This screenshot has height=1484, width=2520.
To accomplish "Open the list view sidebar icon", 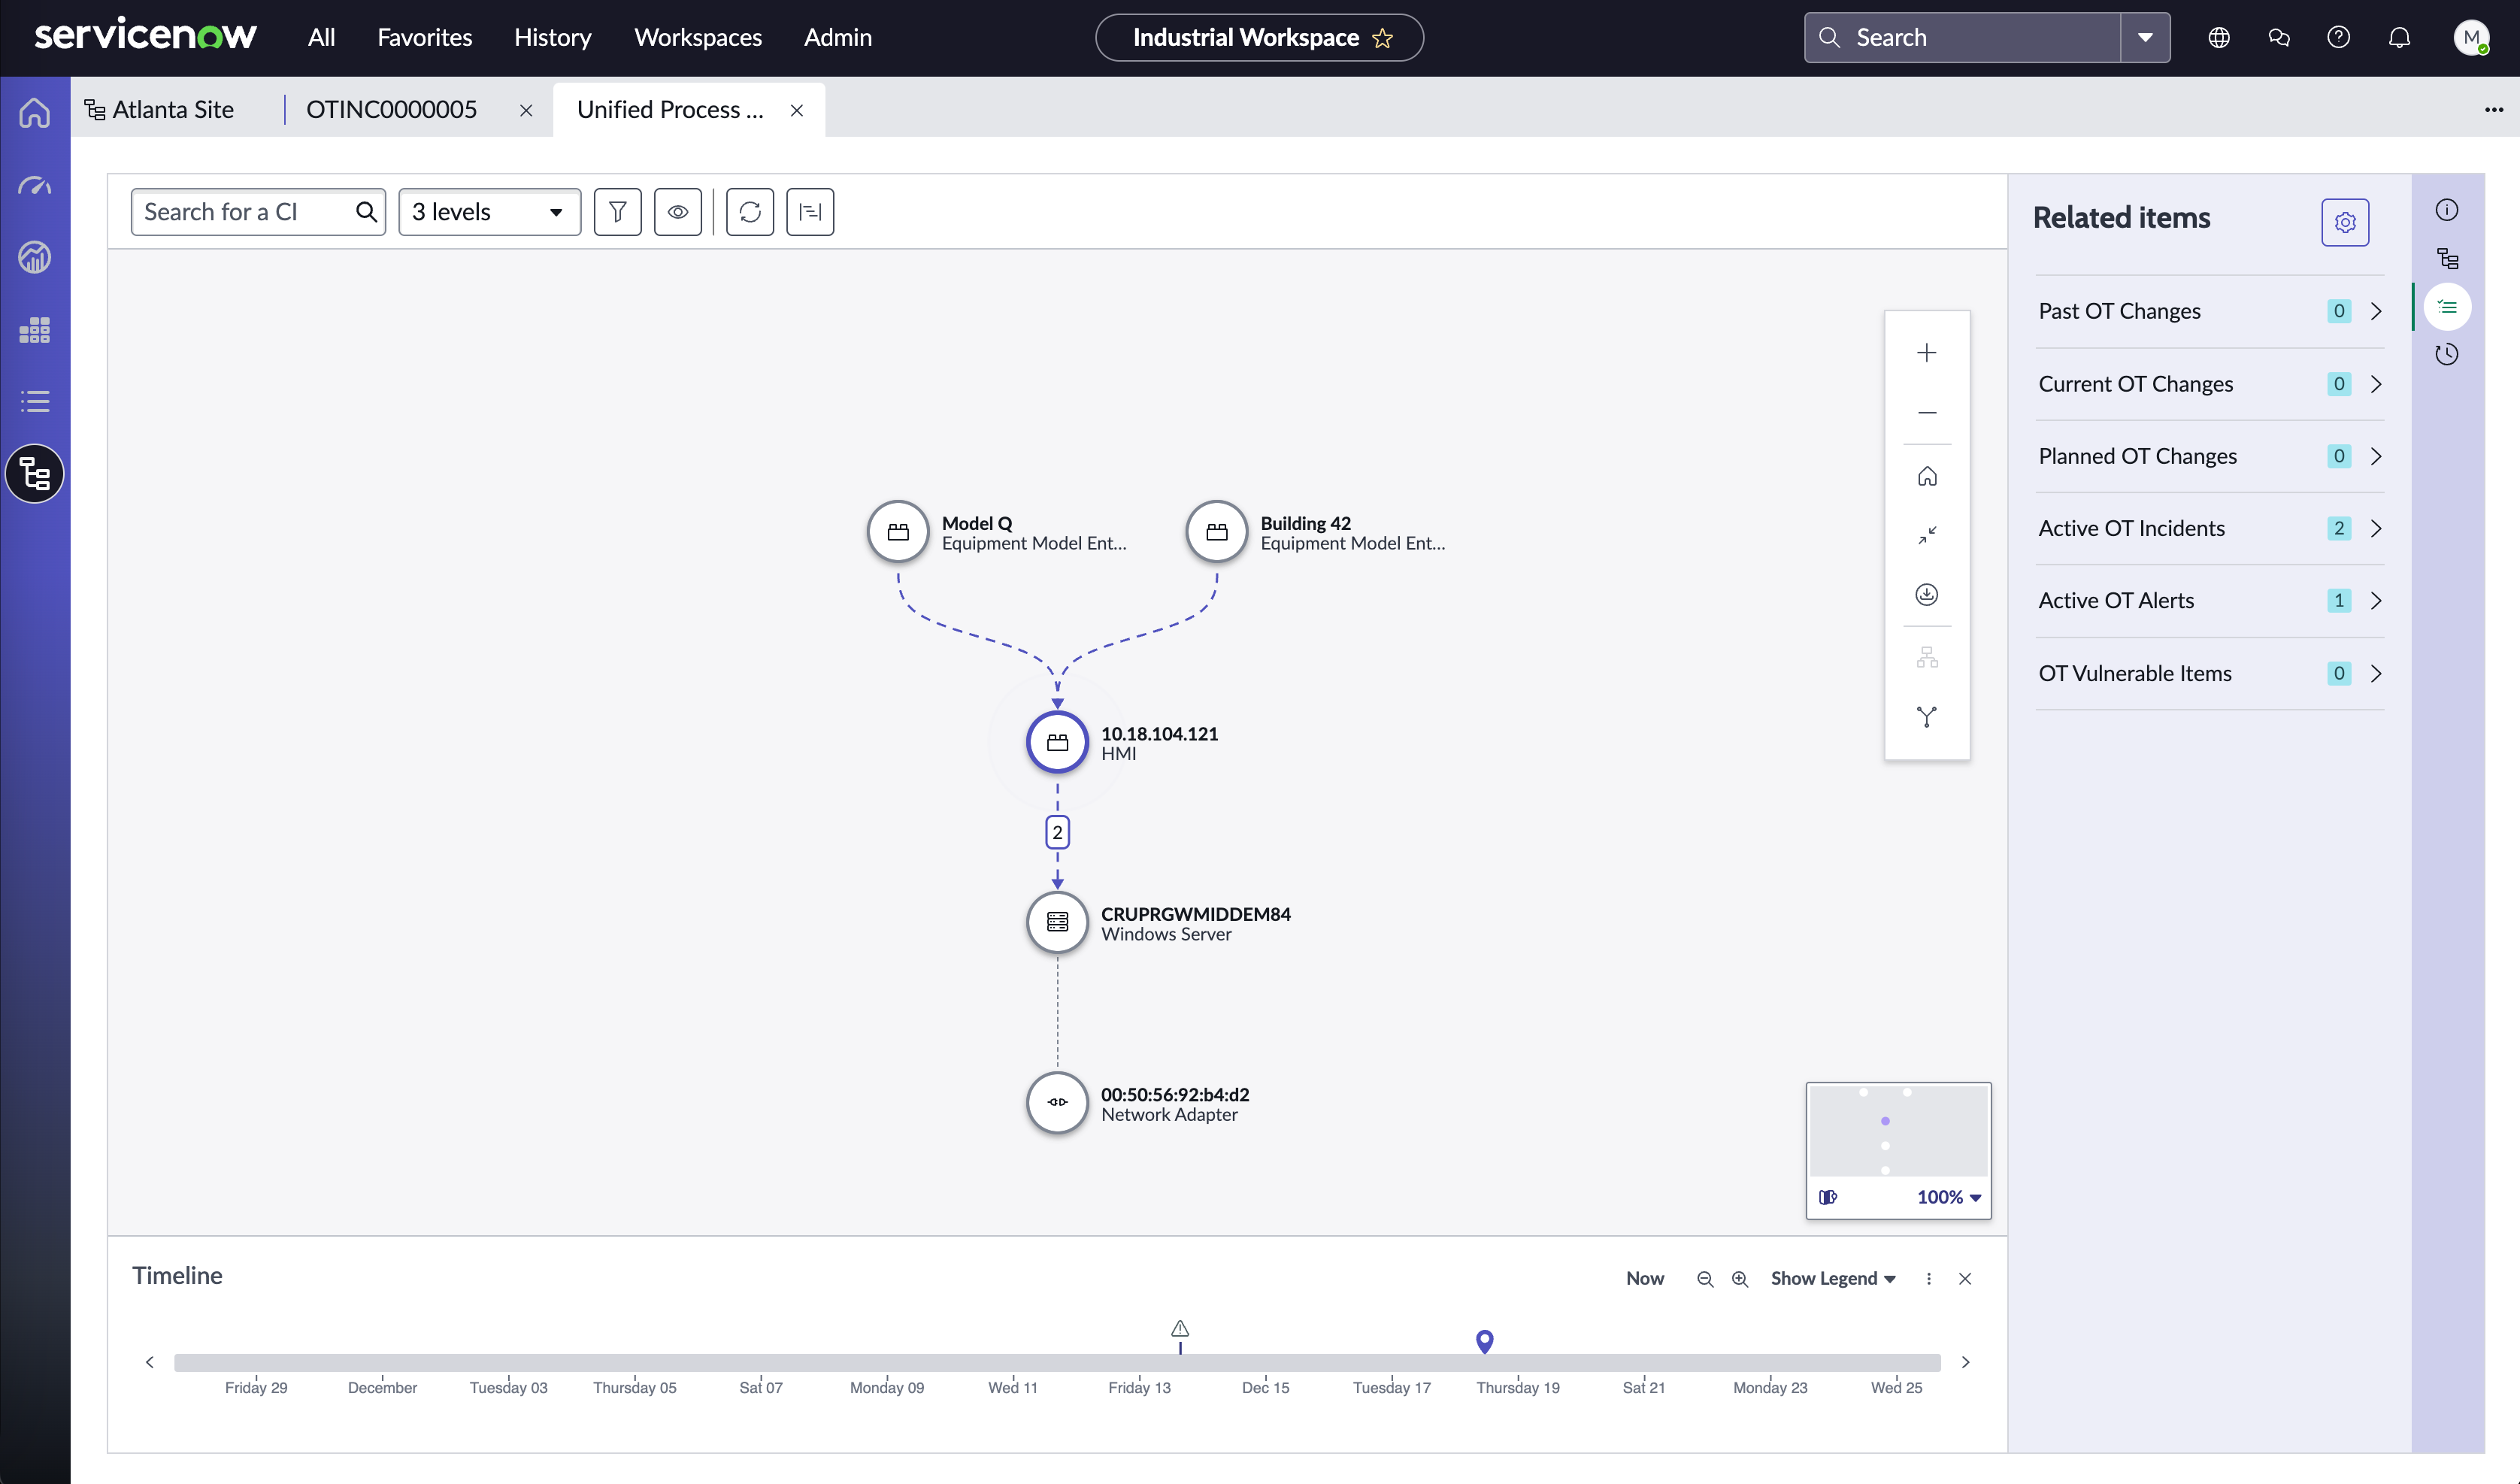I will (34, 402).
